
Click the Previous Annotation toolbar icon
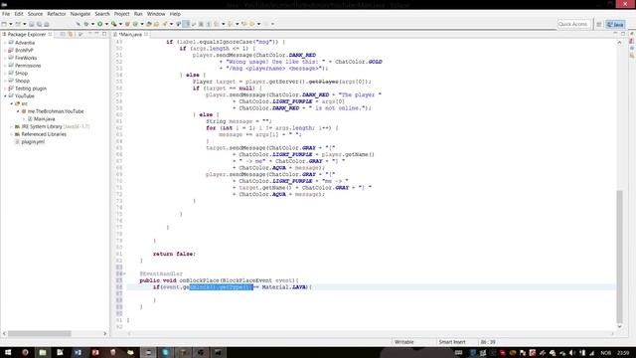pyautogui.click(x=231, y=24)
